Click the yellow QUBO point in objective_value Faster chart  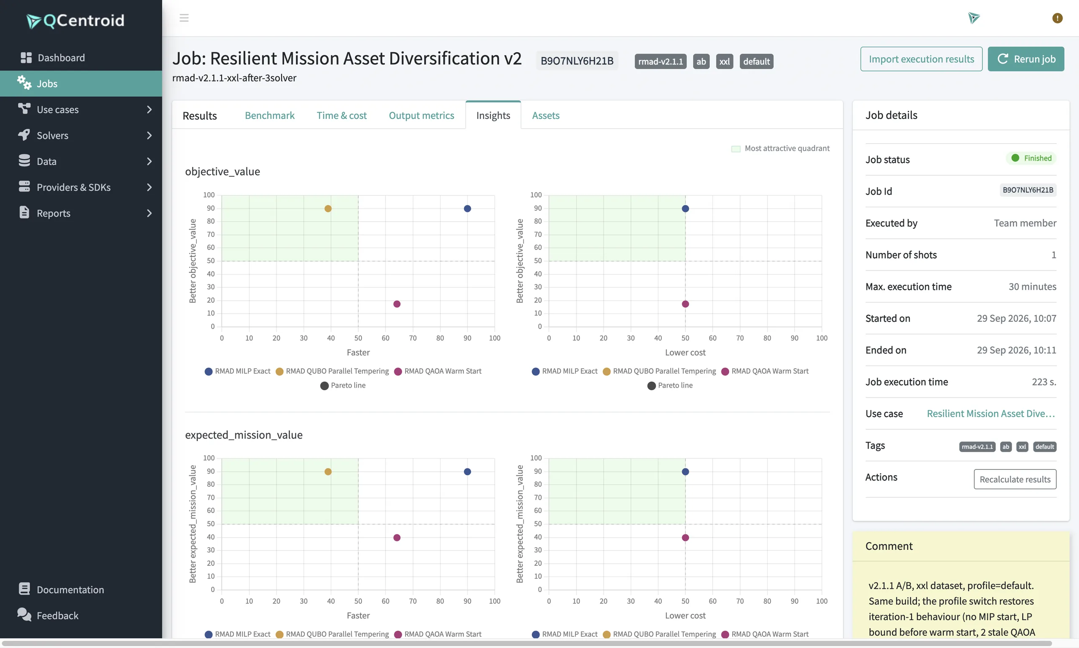(328, 209)
